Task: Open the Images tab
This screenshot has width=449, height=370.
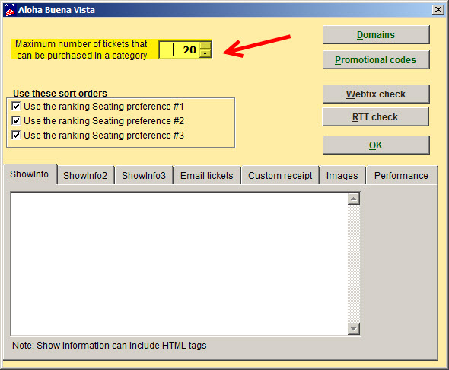Action: point(342,175)
